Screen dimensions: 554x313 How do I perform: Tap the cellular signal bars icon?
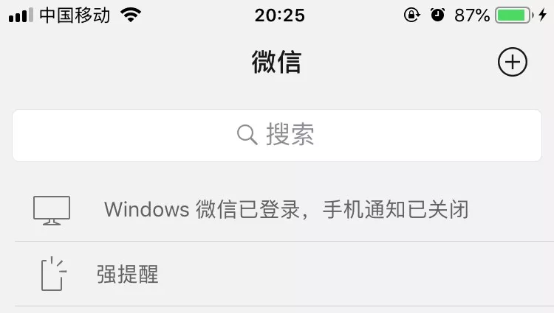[21, 15]
